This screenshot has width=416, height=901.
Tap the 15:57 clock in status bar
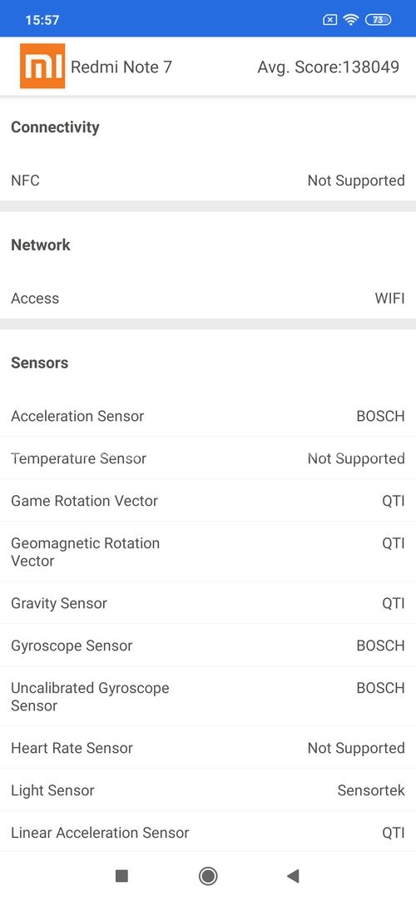[x=42, y=20]
